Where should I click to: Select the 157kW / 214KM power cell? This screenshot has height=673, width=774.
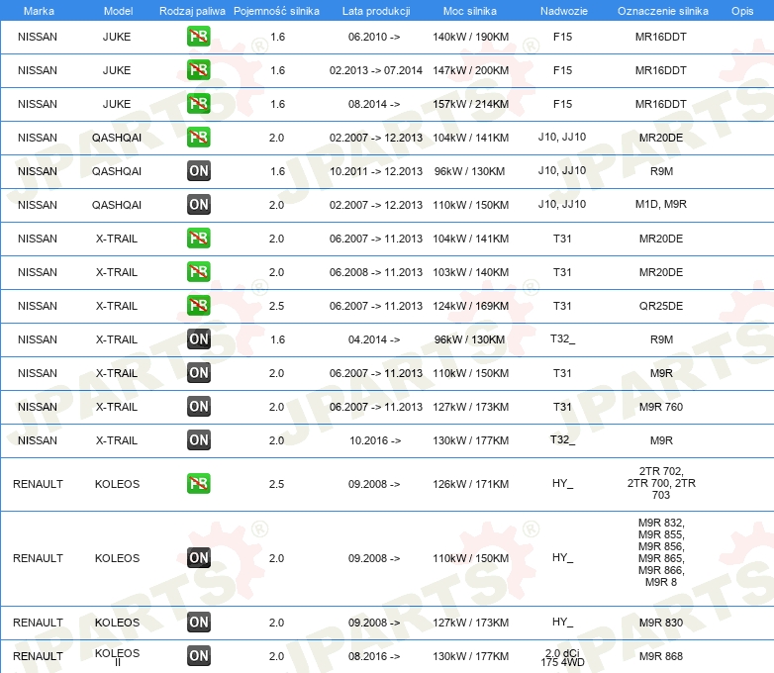[x=470, y=104]
